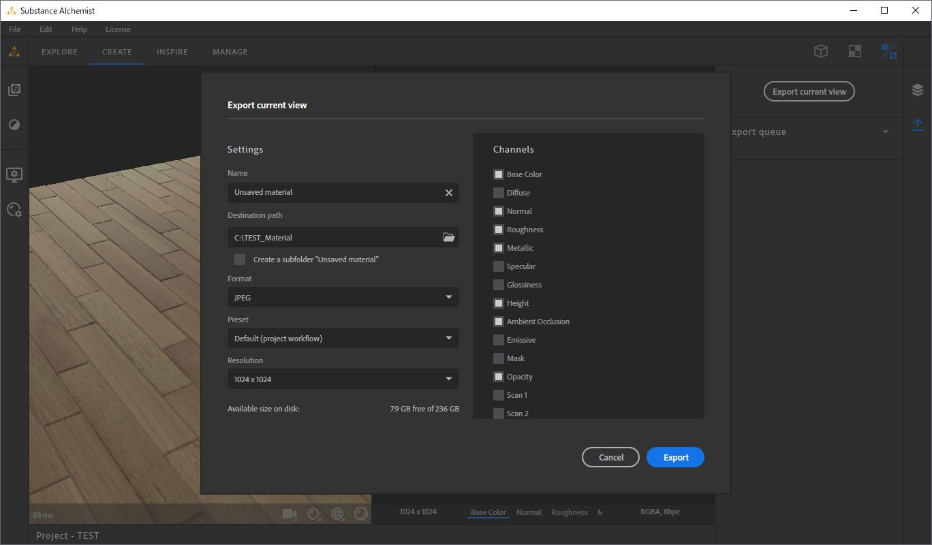
Task: Toggle the Height channel checkbox
Action: [499, 303]
